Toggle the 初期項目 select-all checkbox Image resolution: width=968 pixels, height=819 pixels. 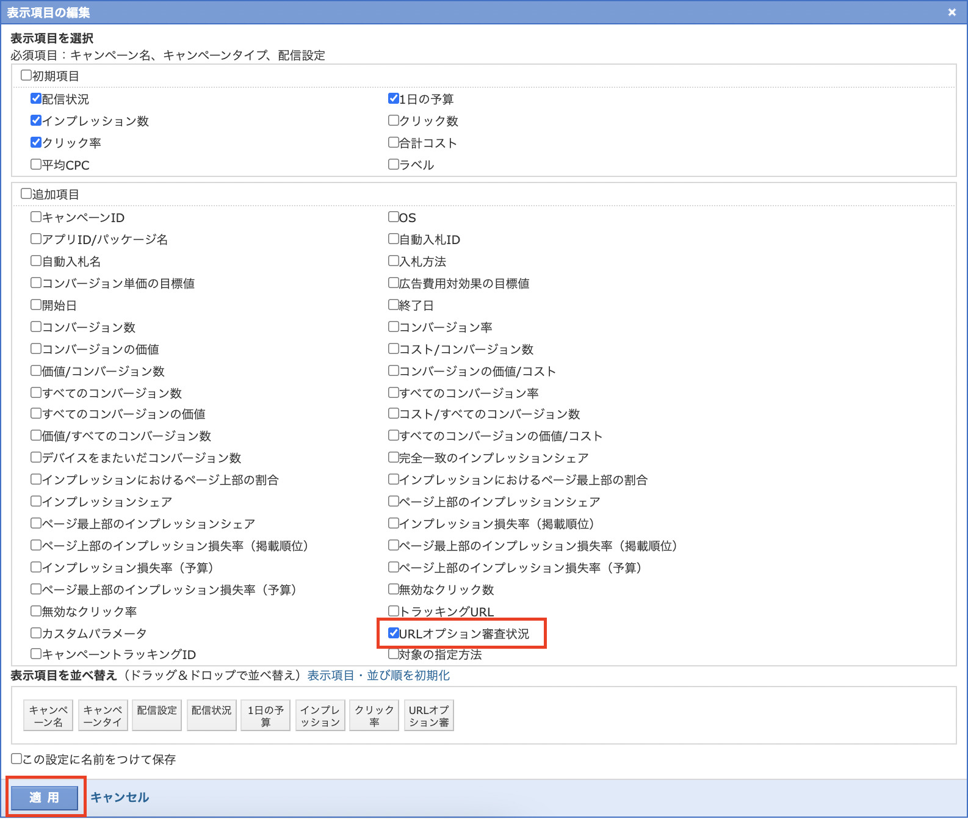pos(26,76)
